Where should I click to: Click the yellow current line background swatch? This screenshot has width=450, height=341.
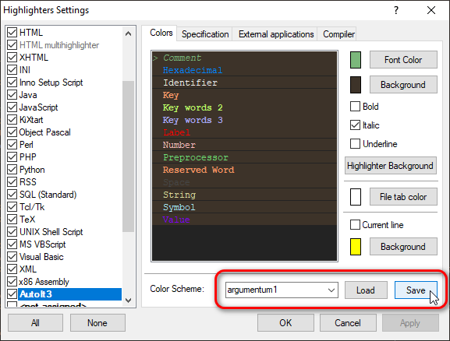click(x=356, y=247)
